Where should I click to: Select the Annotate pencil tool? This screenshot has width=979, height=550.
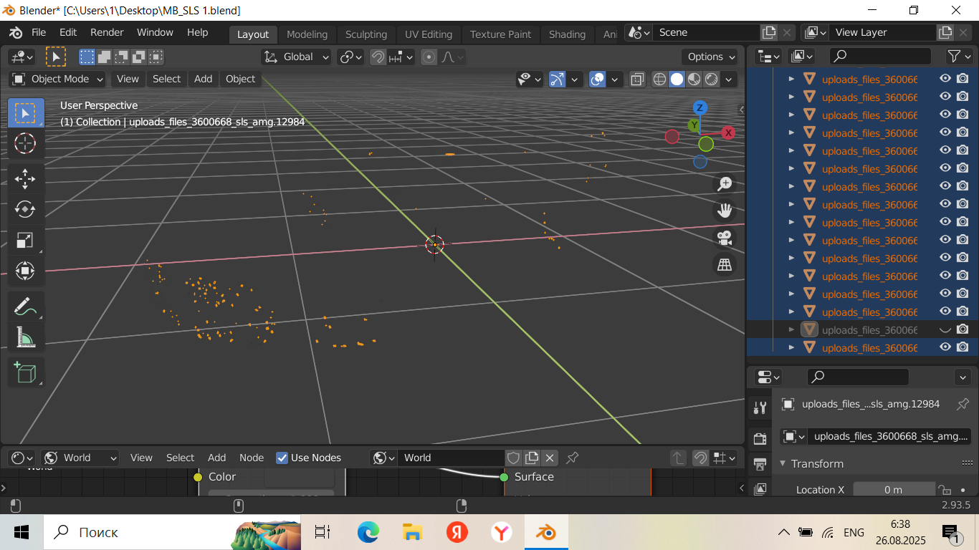tap(25, 307)
